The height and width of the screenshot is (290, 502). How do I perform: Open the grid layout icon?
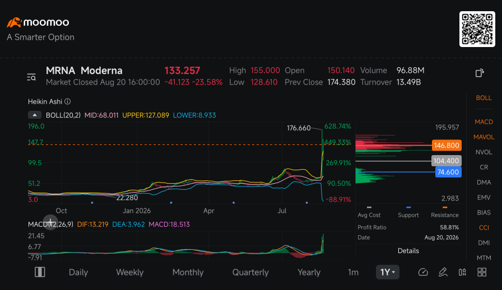point(482,272)
